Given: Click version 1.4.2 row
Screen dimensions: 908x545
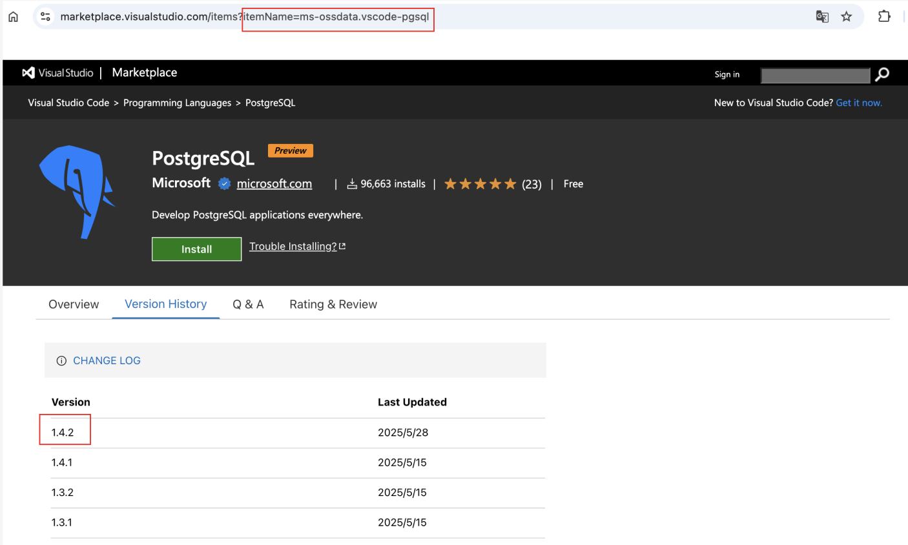Looking at the screenshot, I should pyautogui.click(x=298, y=433).
